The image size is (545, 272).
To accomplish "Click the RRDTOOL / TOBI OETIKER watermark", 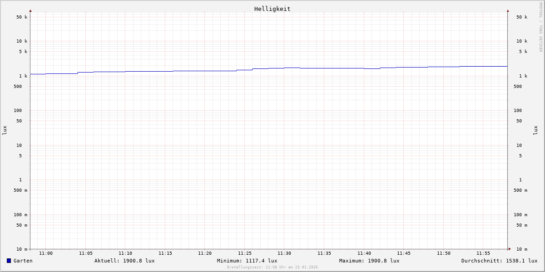I will pos(540,27).
